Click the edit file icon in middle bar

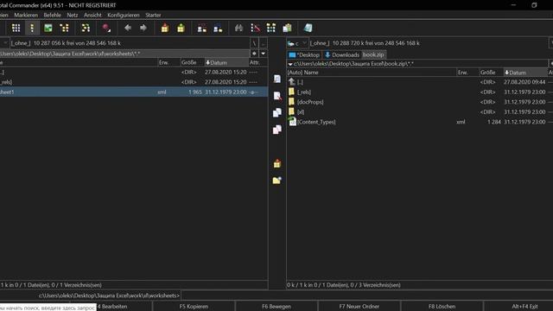(x=277, y=96)
